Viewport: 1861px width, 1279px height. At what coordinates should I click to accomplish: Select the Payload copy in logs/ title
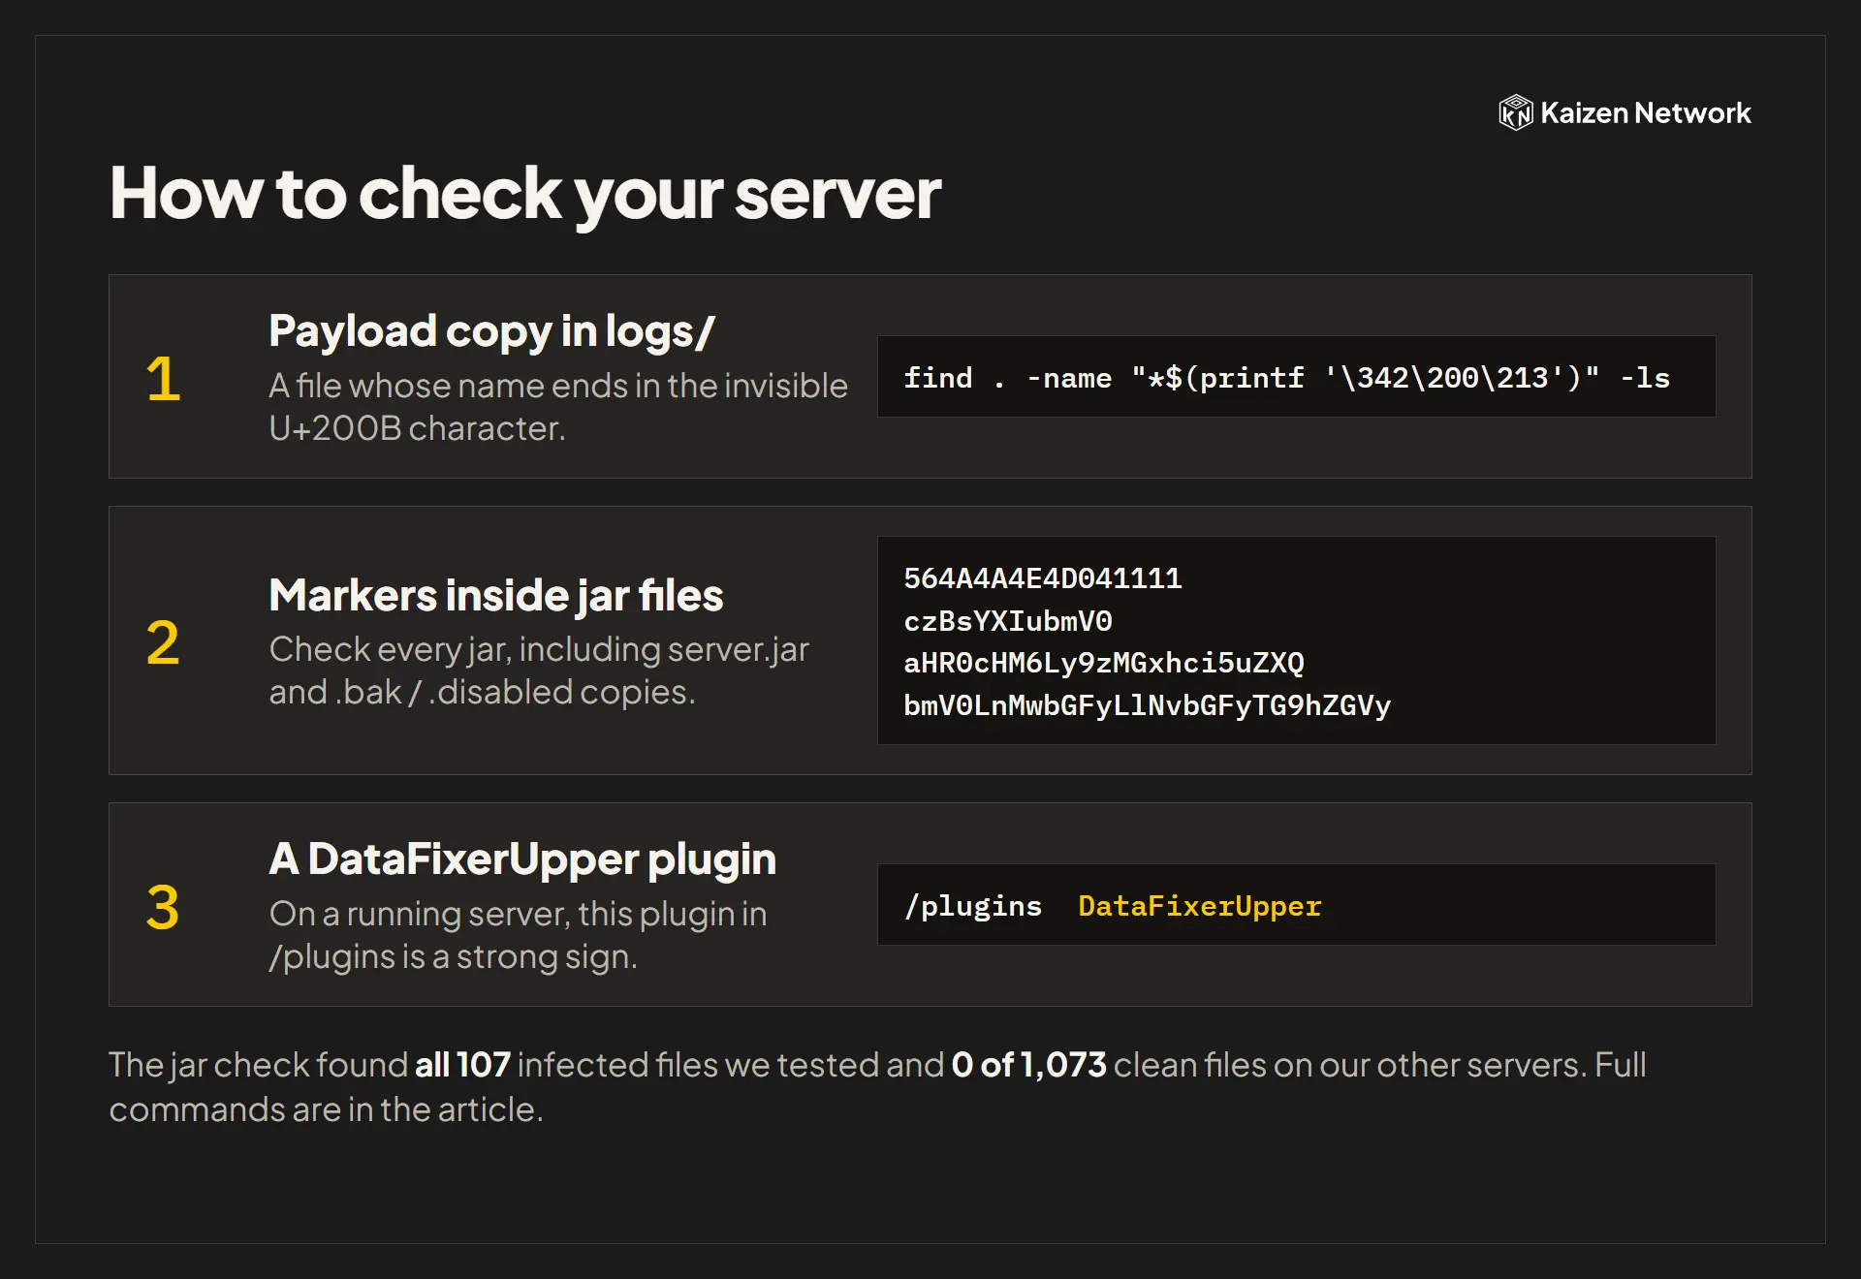tap(491, 330)
